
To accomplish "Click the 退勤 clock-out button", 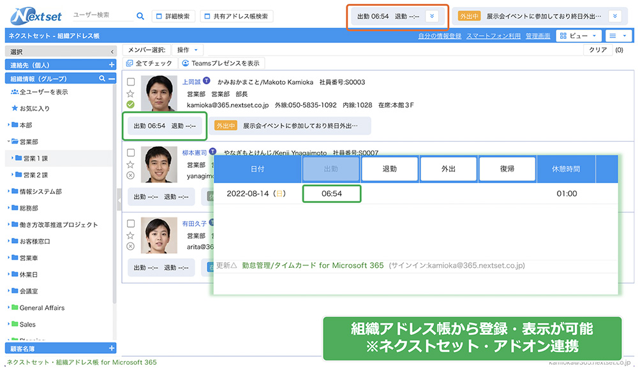I will 389,169.
